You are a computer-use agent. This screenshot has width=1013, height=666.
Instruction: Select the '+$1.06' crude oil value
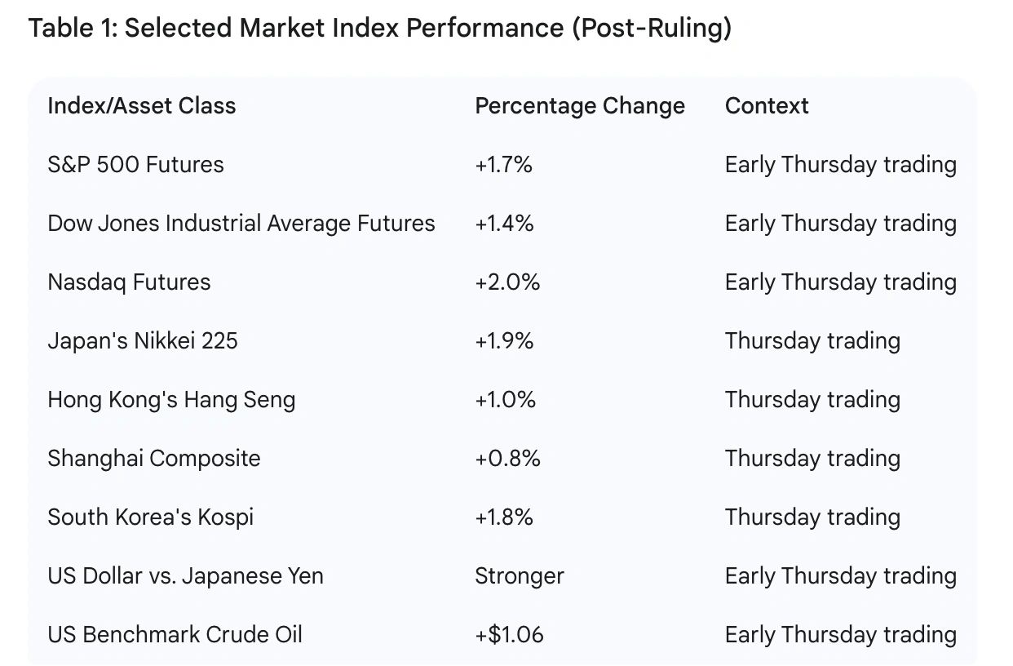509,635
